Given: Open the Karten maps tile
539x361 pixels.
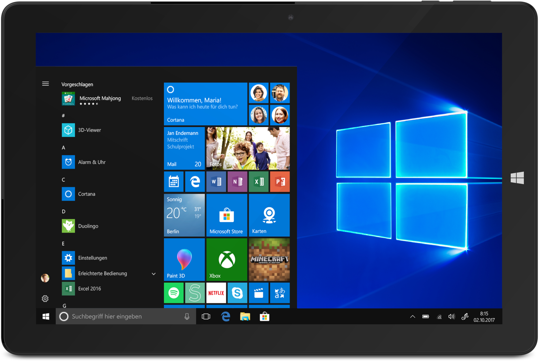Looking at the screenshot, I should (x=269, y=215).
